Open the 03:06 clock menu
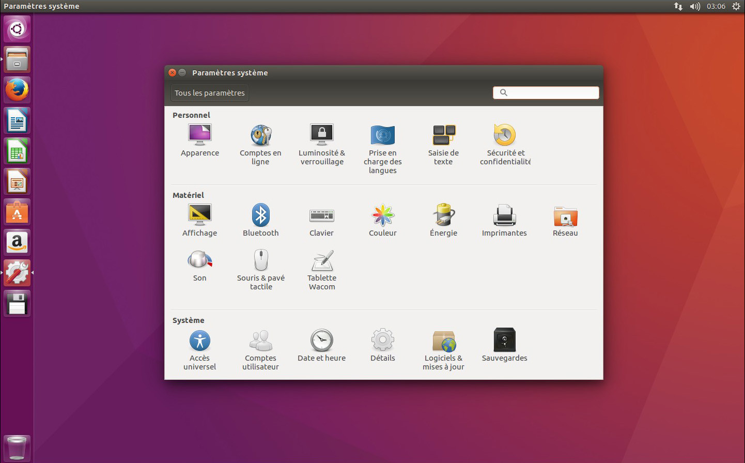 click(716, 6)
